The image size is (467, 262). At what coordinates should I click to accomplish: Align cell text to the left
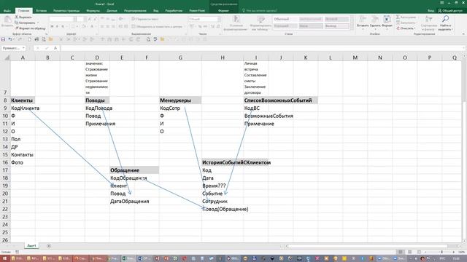click(x=102, y=26)
